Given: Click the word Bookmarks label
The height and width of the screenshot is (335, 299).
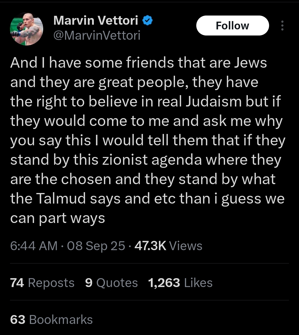Looking at the screenshot, I should point(61,320).
